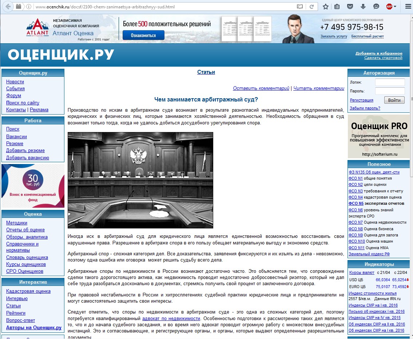Open ФЗ N135 Об оцен. деят-сти link

[374, 172]
